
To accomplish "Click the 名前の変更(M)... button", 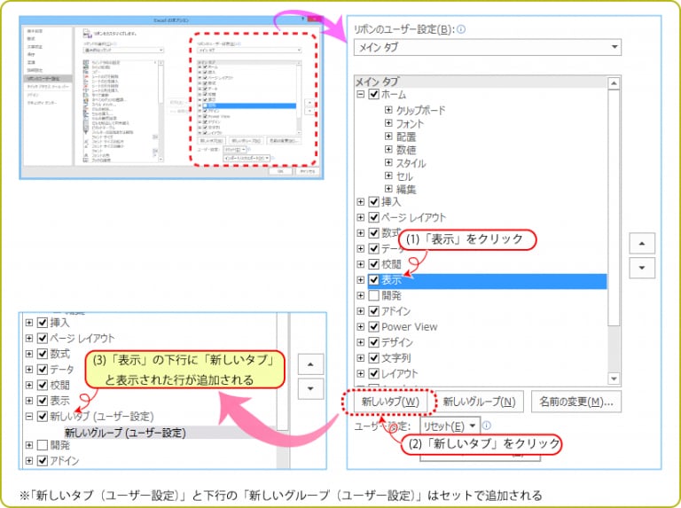I will pyautogui.click(x=576, y=402).
